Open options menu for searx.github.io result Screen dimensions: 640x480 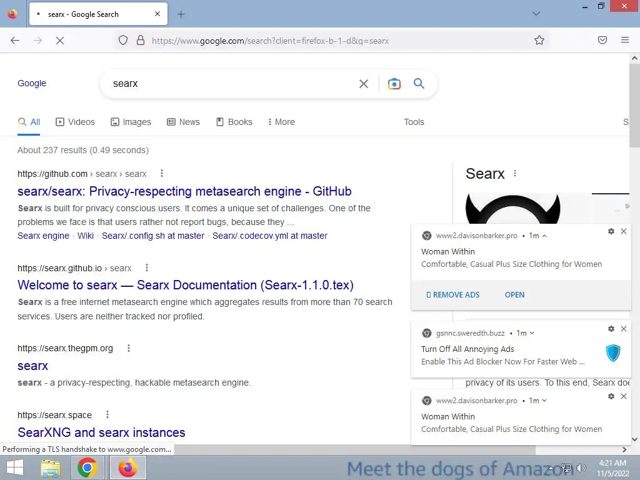click(x=147, y=267)
